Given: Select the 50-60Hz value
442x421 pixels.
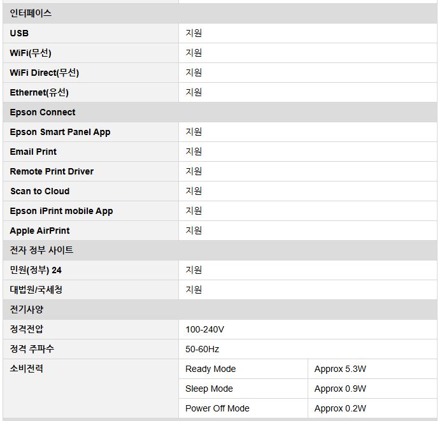Looking at the screenshot, I should pos(202,349).
